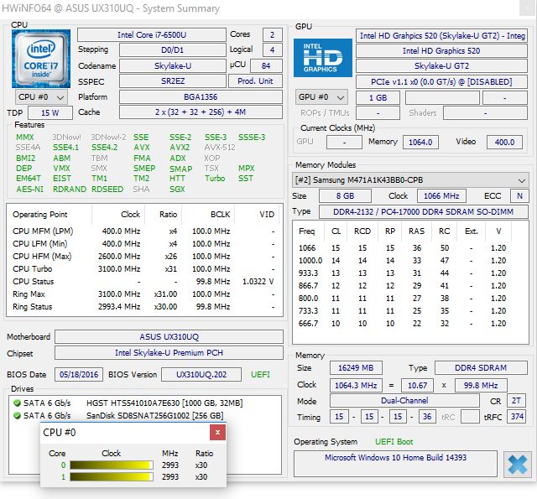Click the CR 2T field
Screen dimensions: 537x499
(516, 400)
